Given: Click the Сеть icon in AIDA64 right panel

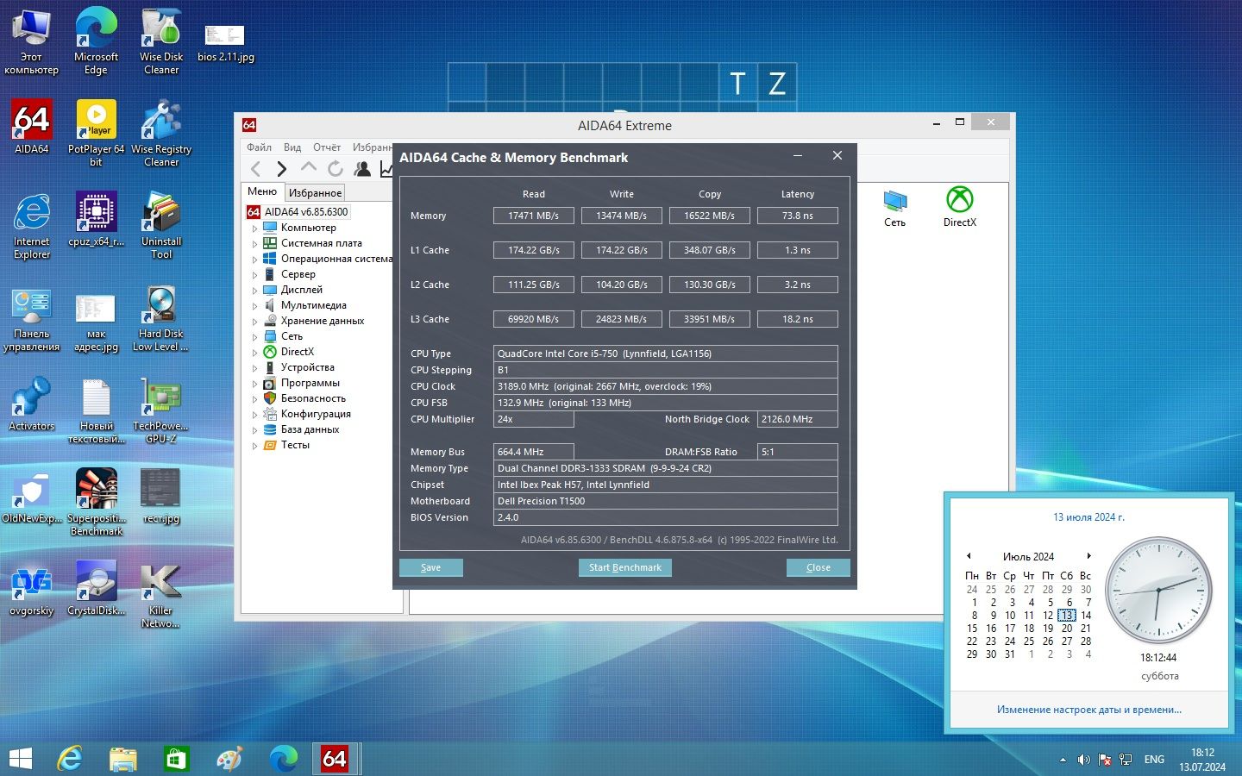Looking at the screenshot, I should (x=894, y=208).
